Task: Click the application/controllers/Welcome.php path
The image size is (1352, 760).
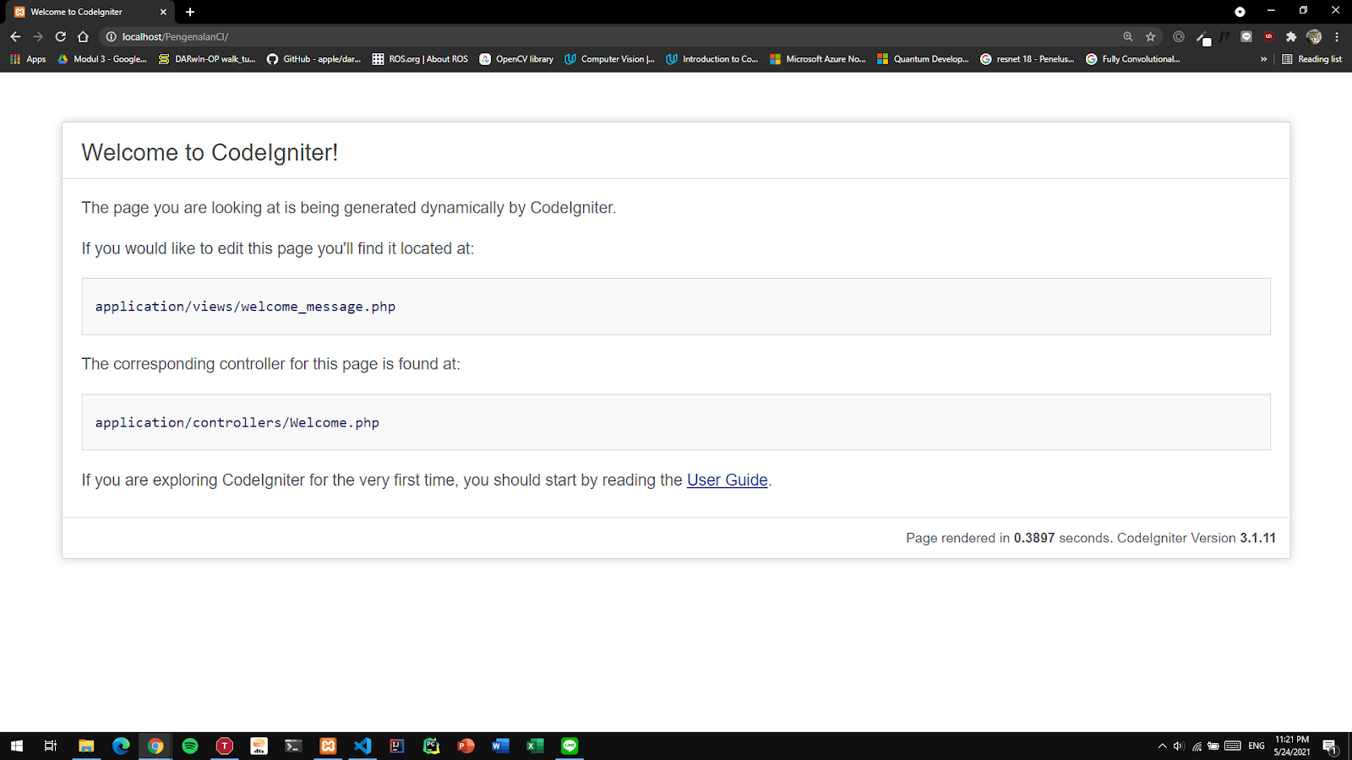Action: pyautogui.click(x=237, y=422)
